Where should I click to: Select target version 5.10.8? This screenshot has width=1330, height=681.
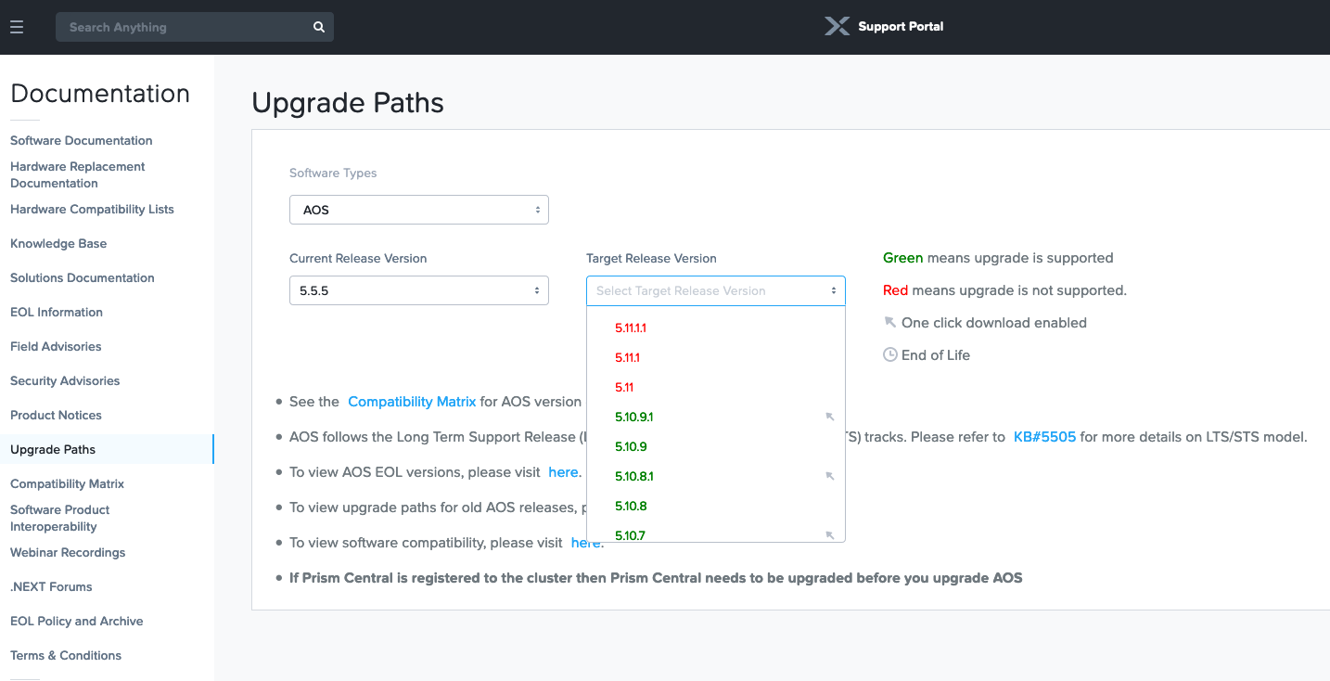631,506
